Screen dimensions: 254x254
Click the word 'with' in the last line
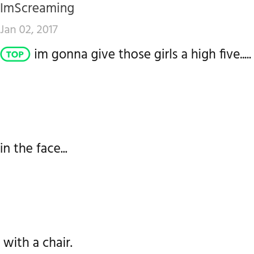pos(16,242)
